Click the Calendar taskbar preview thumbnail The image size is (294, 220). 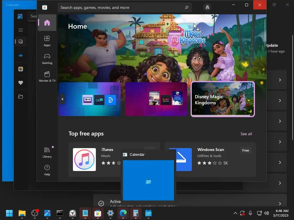(148, 180)
